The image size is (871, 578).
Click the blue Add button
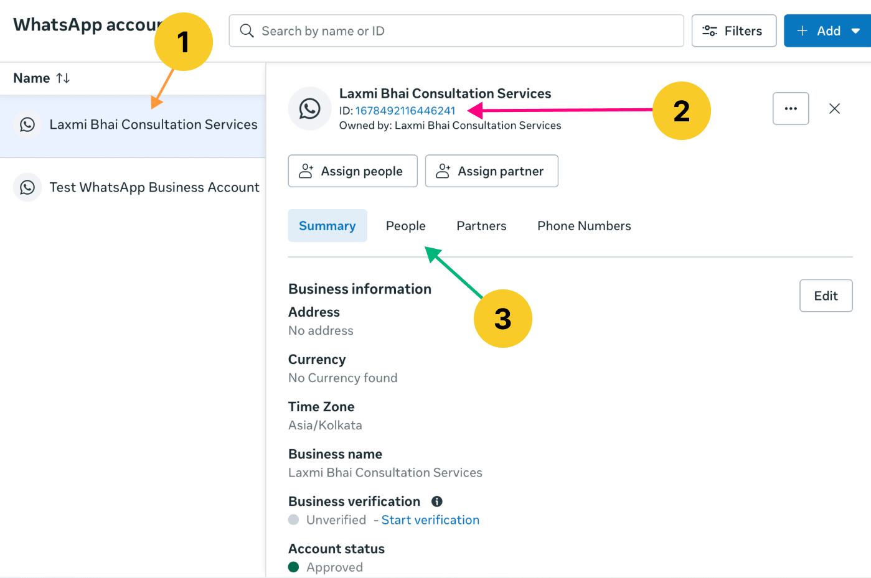pyautogui.click(x=827, y=31)
